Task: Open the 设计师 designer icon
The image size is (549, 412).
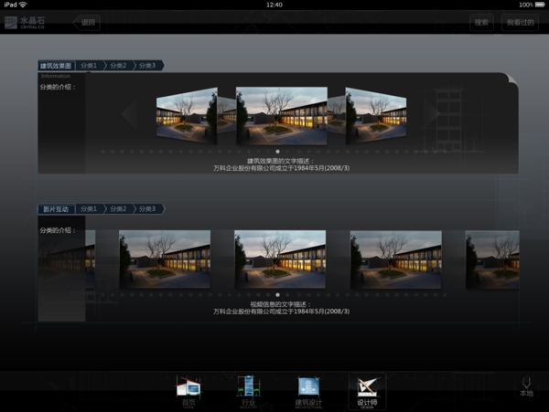Action: [x=367, y=392]
